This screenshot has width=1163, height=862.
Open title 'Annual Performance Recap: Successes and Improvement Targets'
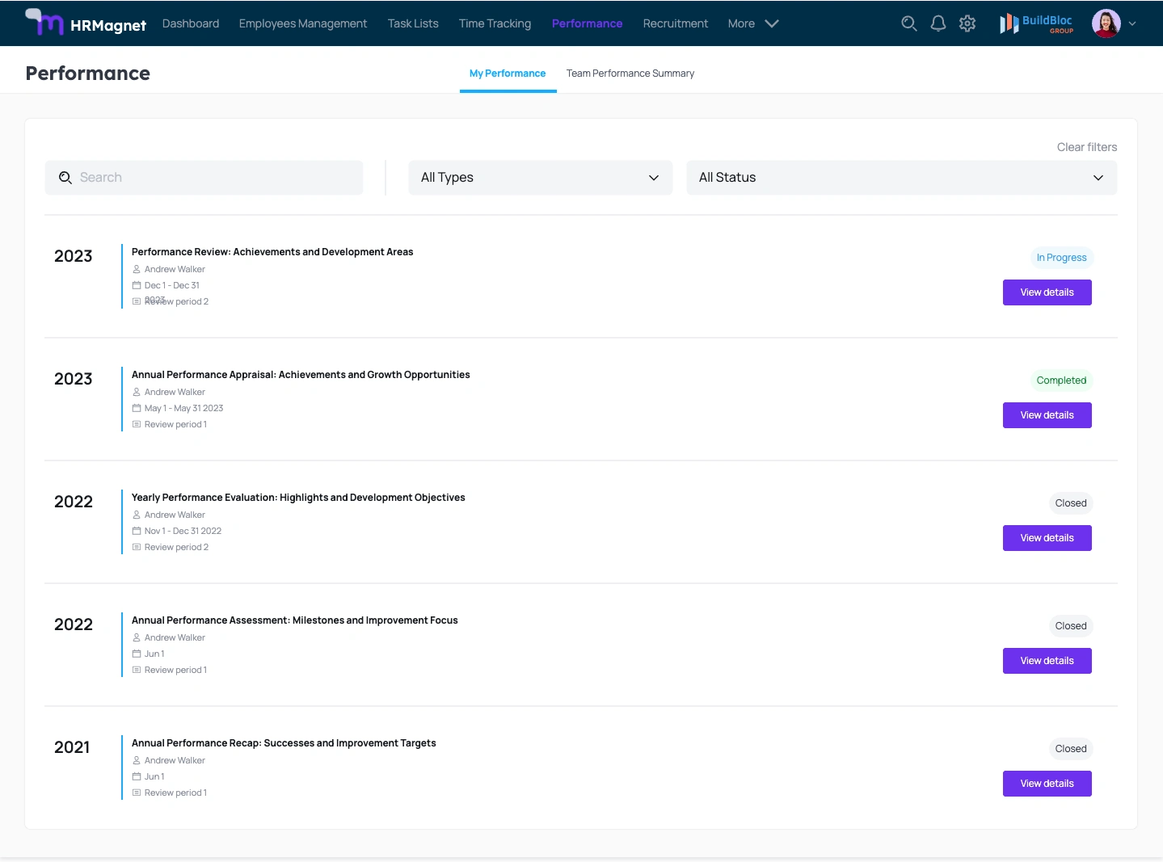click(284, 743)
